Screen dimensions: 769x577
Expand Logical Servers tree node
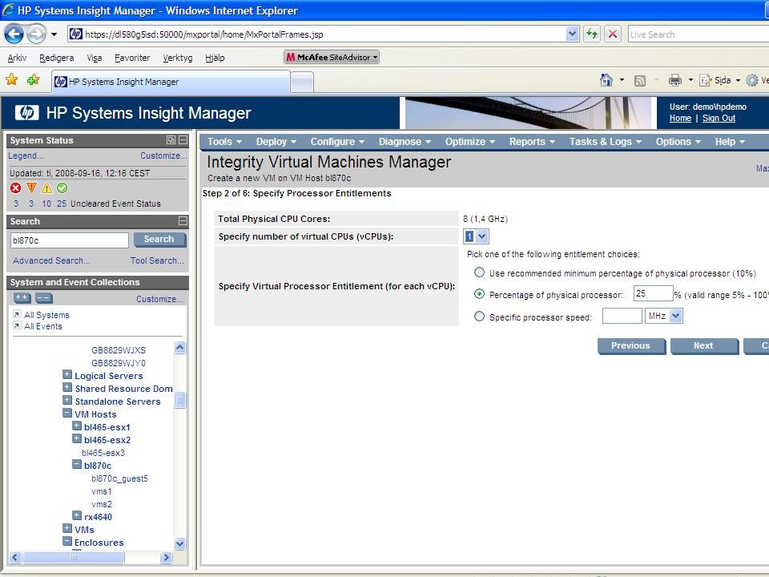click(67, 374)
